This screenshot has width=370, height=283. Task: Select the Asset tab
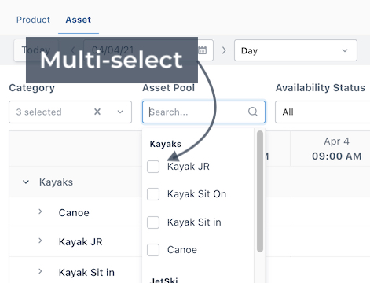(x=79, y=20)
